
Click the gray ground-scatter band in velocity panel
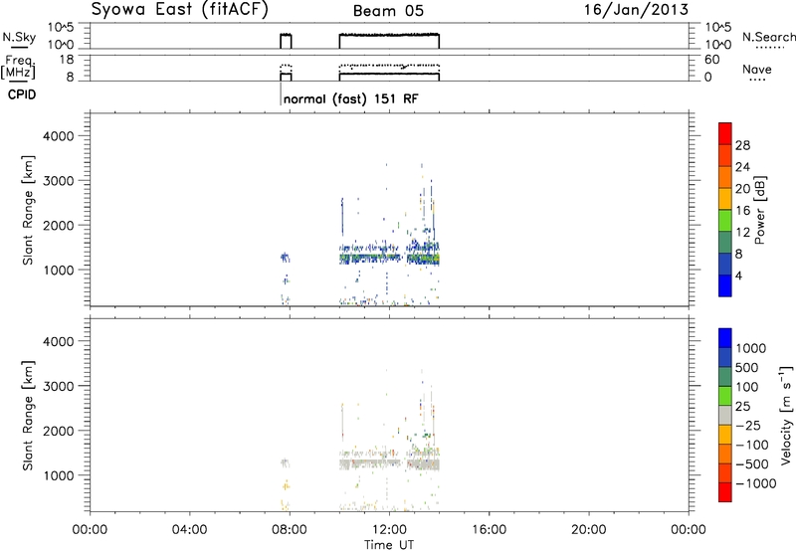point(389,463)
